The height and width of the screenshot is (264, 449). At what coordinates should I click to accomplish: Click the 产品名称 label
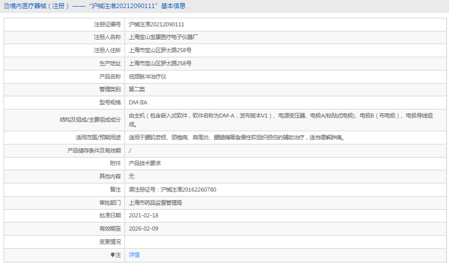click(x=110, y=77)
